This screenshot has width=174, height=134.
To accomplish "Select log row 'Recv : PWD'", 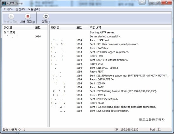I will (110, 56).
